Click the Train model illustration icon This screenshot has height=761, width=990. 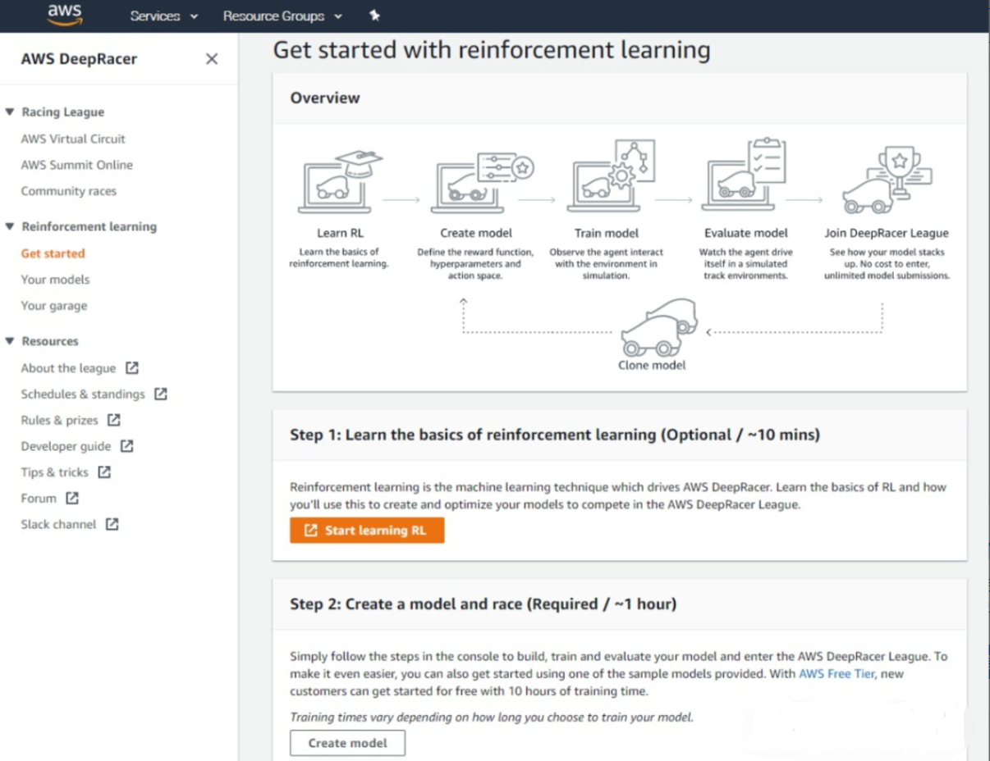tap(610, 177)
